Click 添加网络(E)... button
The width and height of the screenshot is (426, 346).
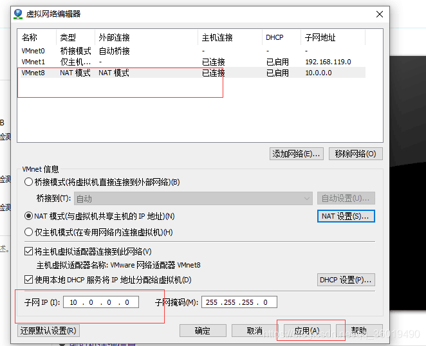pyautogui.click(x=297, y=154)
